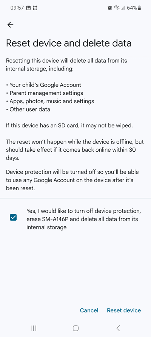Tap the 09:57 clock in status bar
The width and height of the screenshot is (151, 337).
click(x=17, y=8)
